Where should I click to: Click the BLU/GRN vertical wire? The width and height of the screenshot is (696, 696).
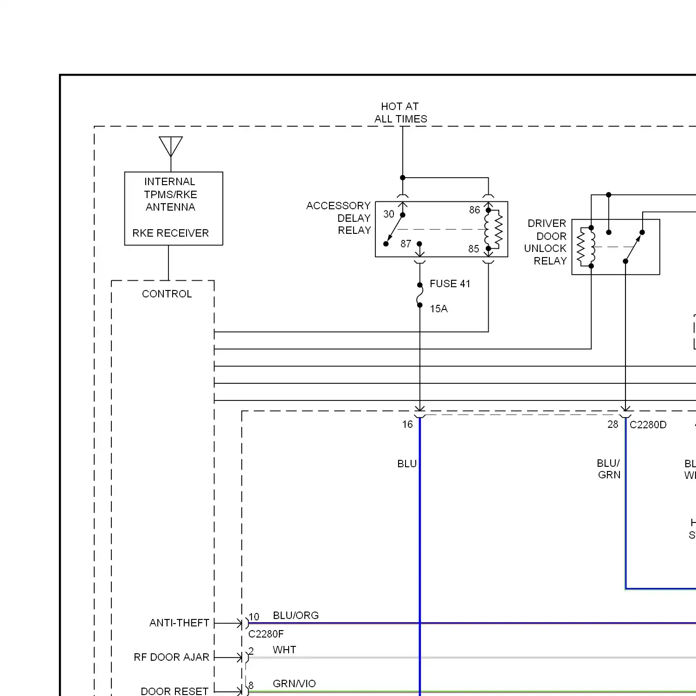click(x=625, y=503)
